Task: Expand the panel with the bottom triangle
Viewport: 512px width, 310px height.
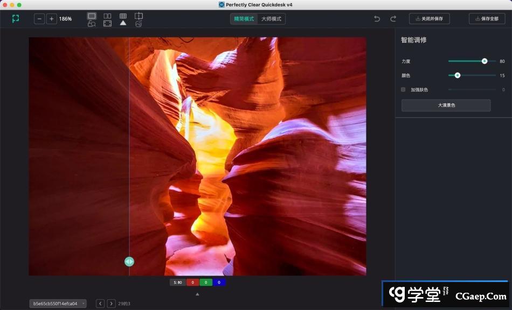Action: 197,294
